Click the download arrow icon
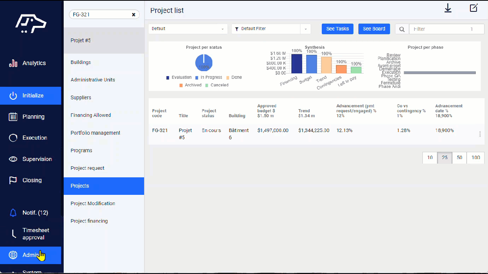Screen dimensions: 488x274 click(448, 8)
